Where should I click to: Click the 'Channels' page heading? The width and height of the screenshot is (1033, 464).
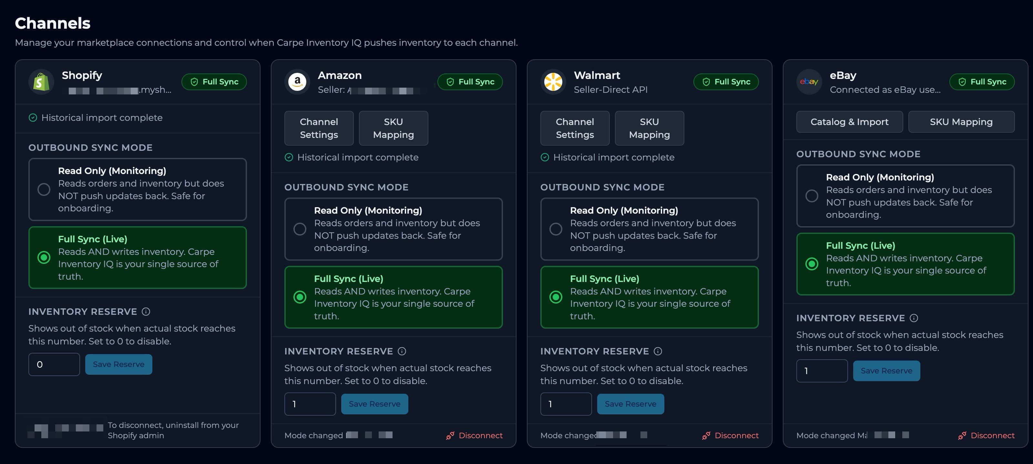tap(53, 23)
